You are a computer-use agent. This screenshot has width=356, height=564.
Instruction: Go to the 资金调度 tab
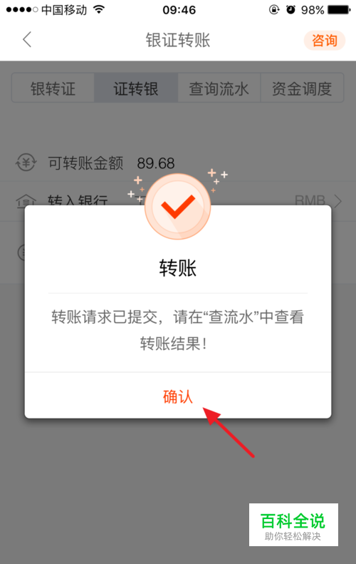coord(302,88)
